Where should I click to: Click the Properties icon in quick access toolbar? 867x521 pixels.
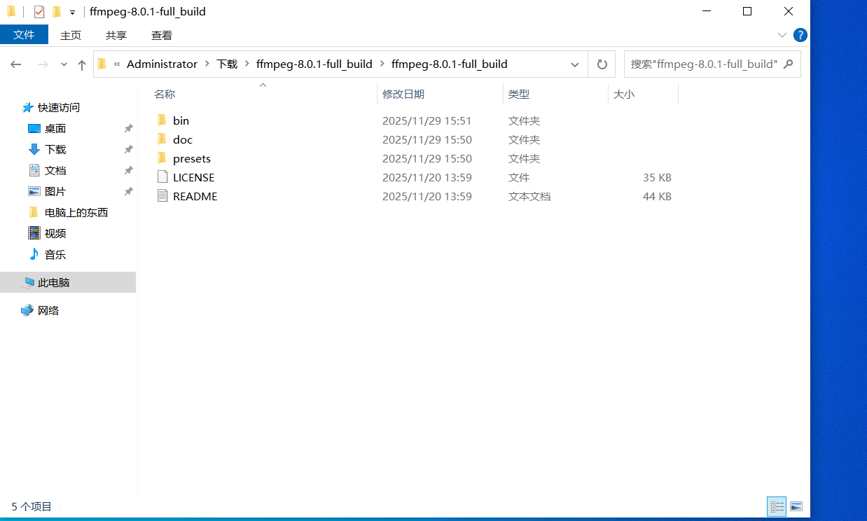pos(39,12)
